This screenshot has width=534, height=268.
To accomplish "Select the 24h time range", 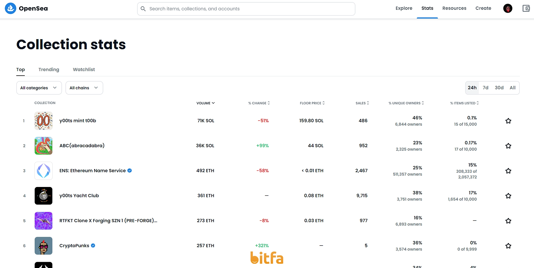I will point(472,88).
